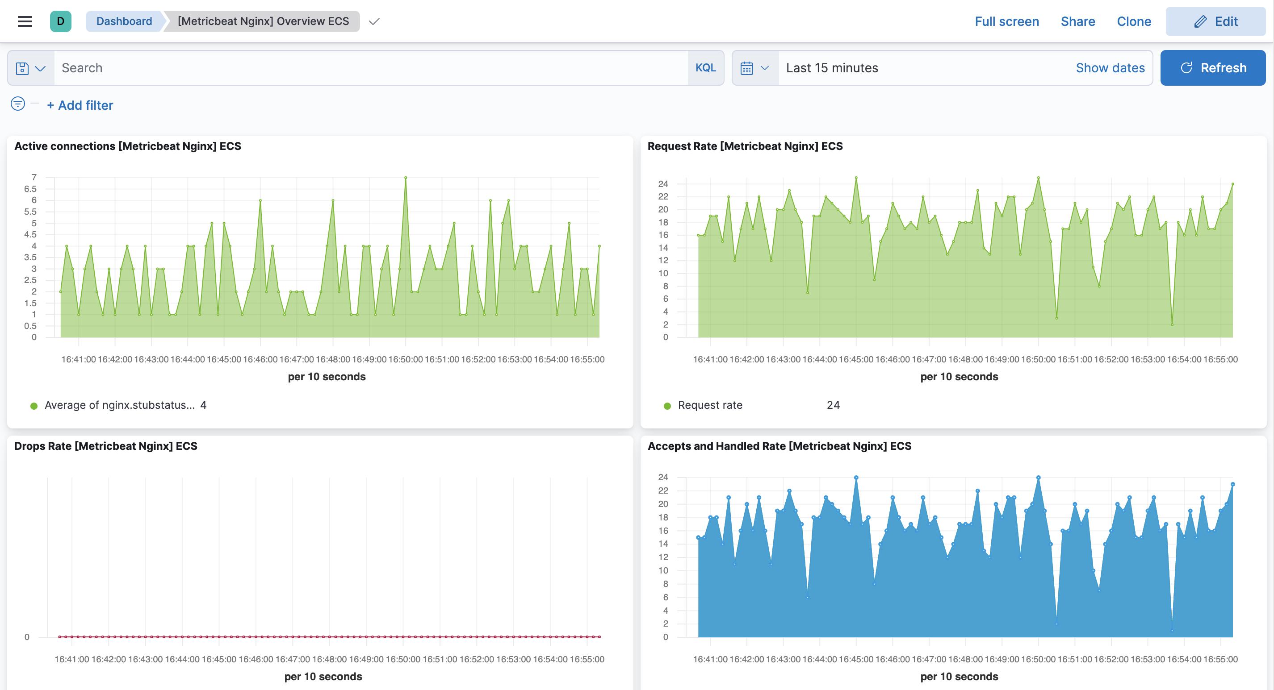The height and width of the screenshot is (690, 1274).
Task: Open the hamburger navigation menu
Action: 25,21
